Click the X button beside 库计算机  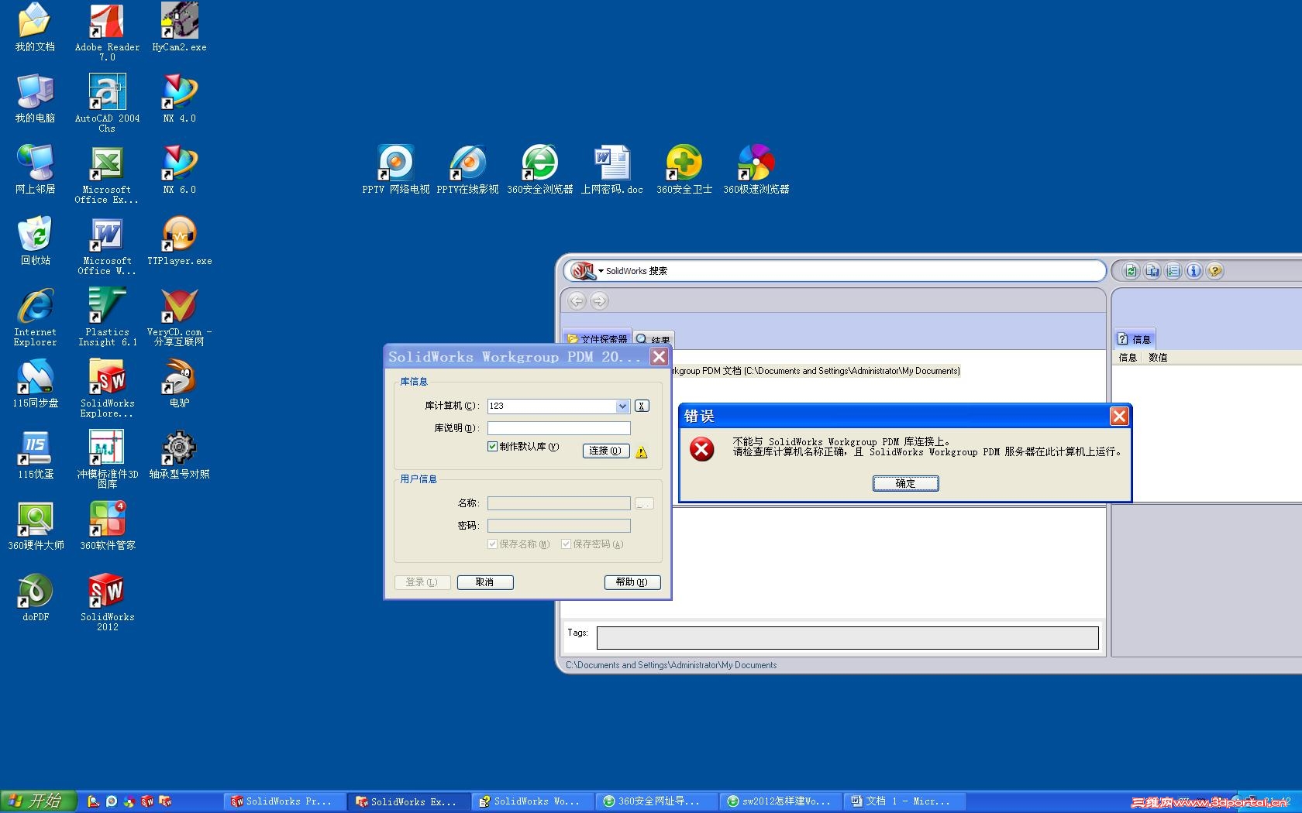coord(642,406)
